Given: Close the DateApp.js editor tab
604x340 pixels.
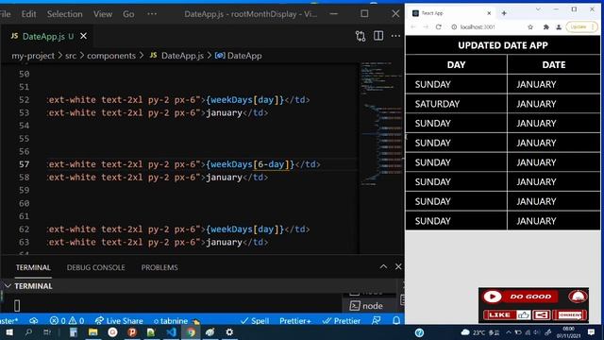Looking at the screenshot, I should pos(84,36).
